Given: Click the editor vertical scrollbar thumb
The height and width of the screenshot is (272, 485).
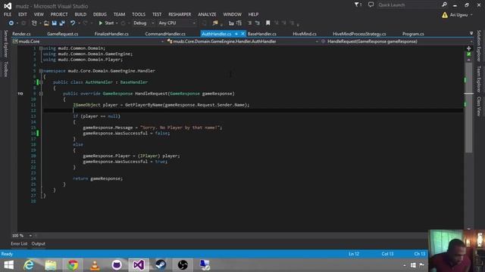Looking at the screenshot, I should click(468, 107).
